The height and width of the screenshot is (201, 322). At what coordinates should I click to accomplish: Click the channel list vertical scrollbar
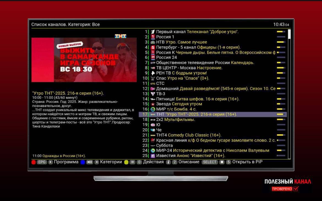pos(289,94)
